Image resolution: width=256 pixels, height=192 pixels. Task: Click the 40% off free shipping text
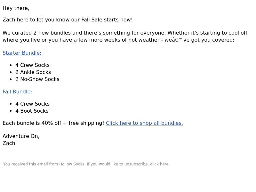click(x=53, y=123)
